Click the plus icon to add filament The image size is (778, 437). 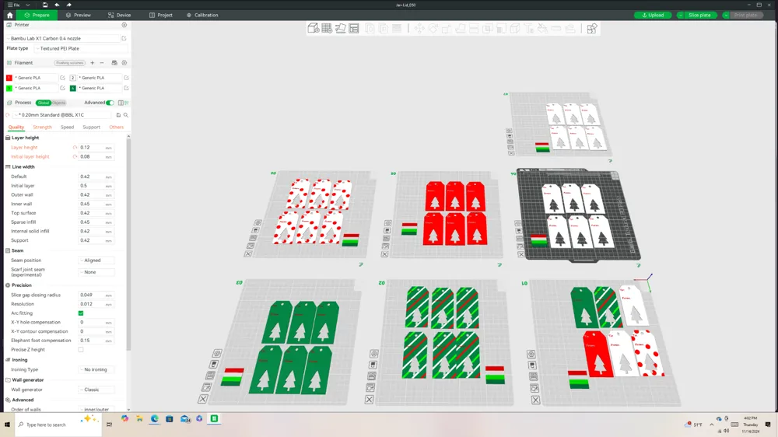point(93,63)
